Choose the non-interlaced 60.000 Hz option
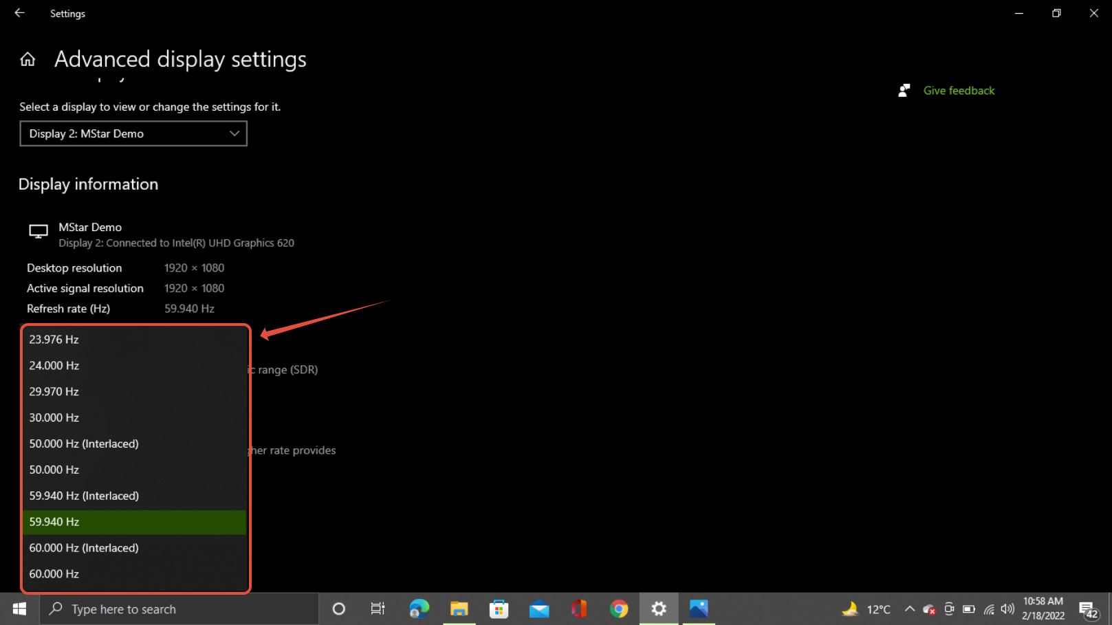The image size is (1112, 625). point(135,575)
